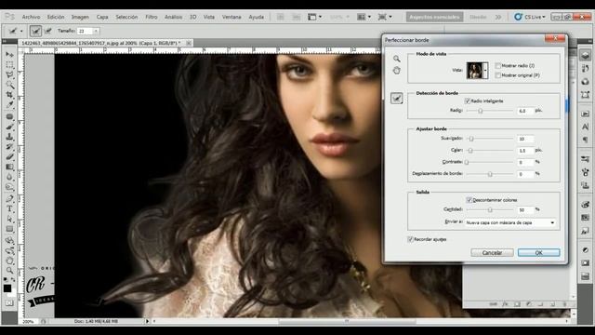Select the Crop tool

tap(9, 95)
